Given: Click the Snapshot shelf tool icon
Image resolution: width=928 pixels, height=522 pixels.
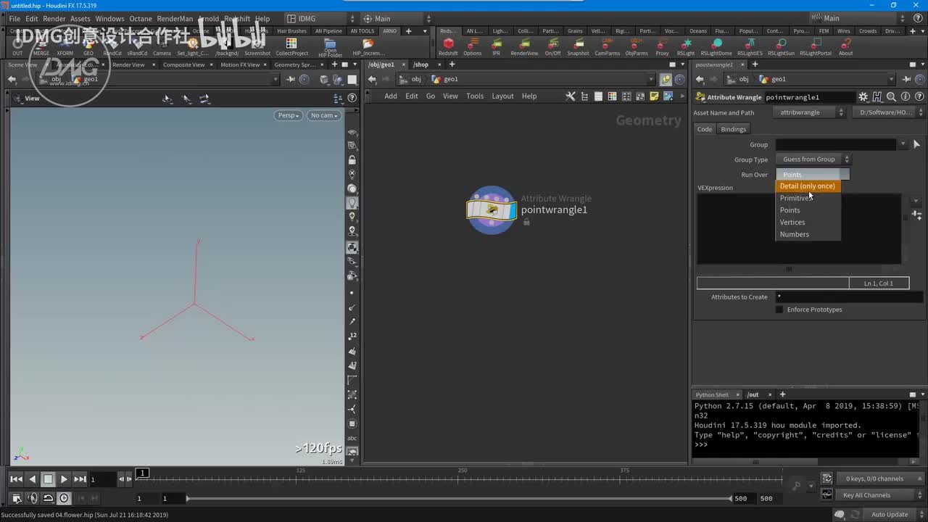Looking at the screenshot, I should pyautogui.click(x=578, y=44).
